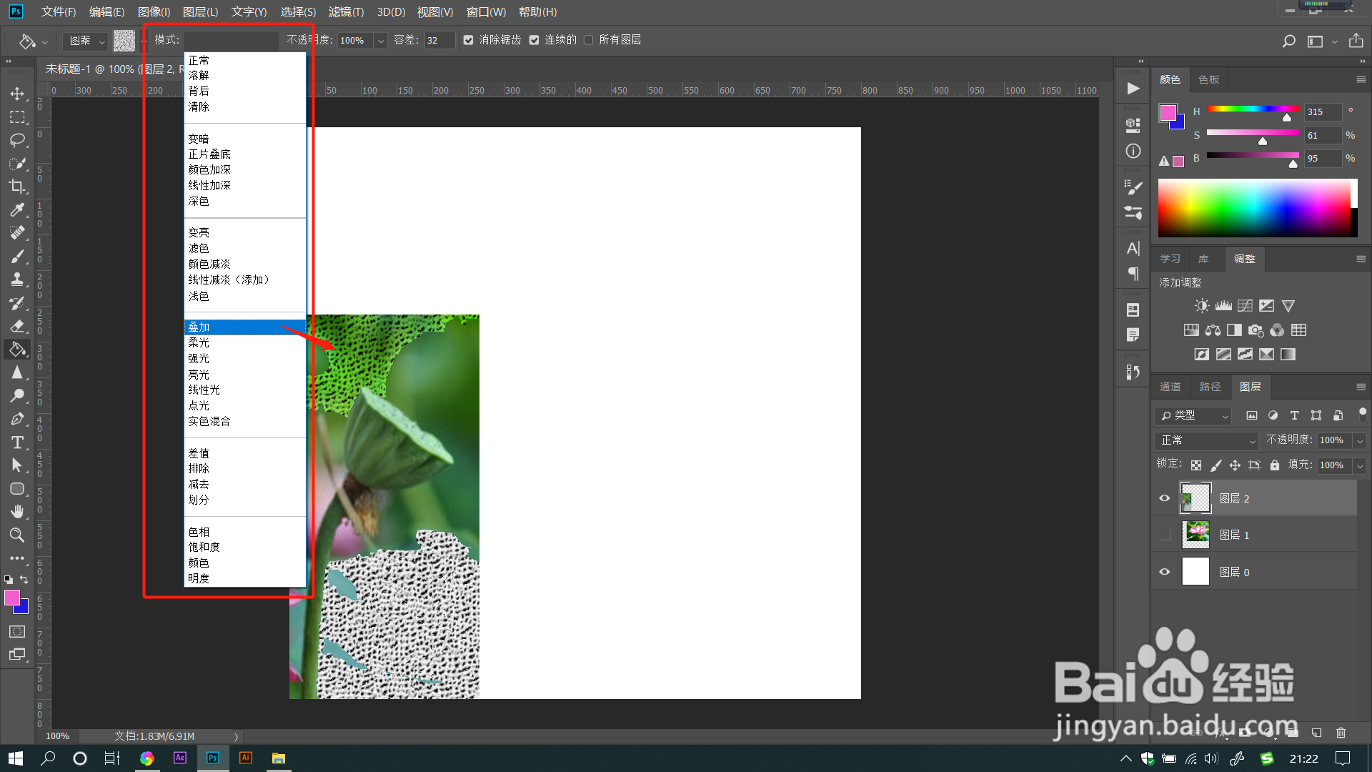Choose 柔光 from blend mode list

pos(199,342)
